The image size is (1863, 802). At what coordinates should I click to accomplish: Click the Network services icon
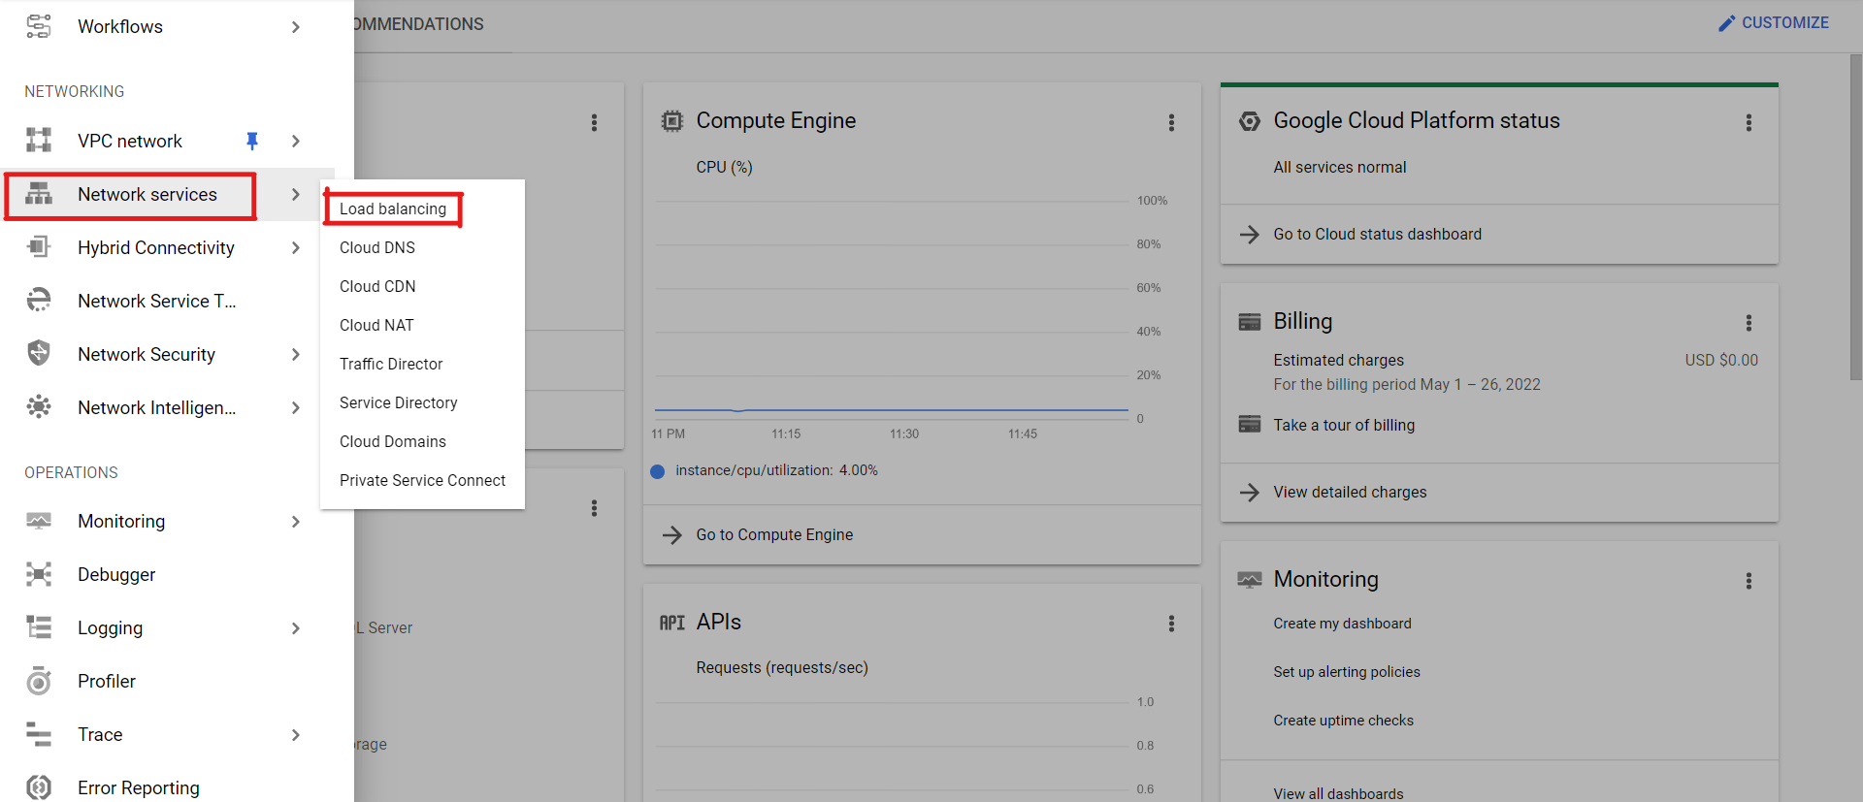tap(39, 194)
